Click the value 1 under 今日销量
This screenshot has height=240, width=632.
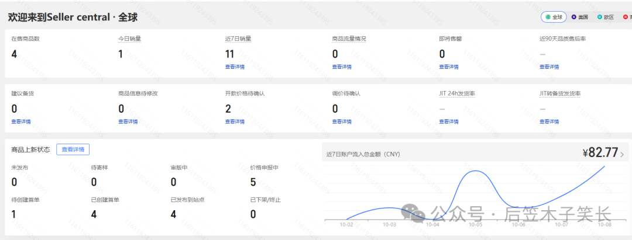pos(121,54)
